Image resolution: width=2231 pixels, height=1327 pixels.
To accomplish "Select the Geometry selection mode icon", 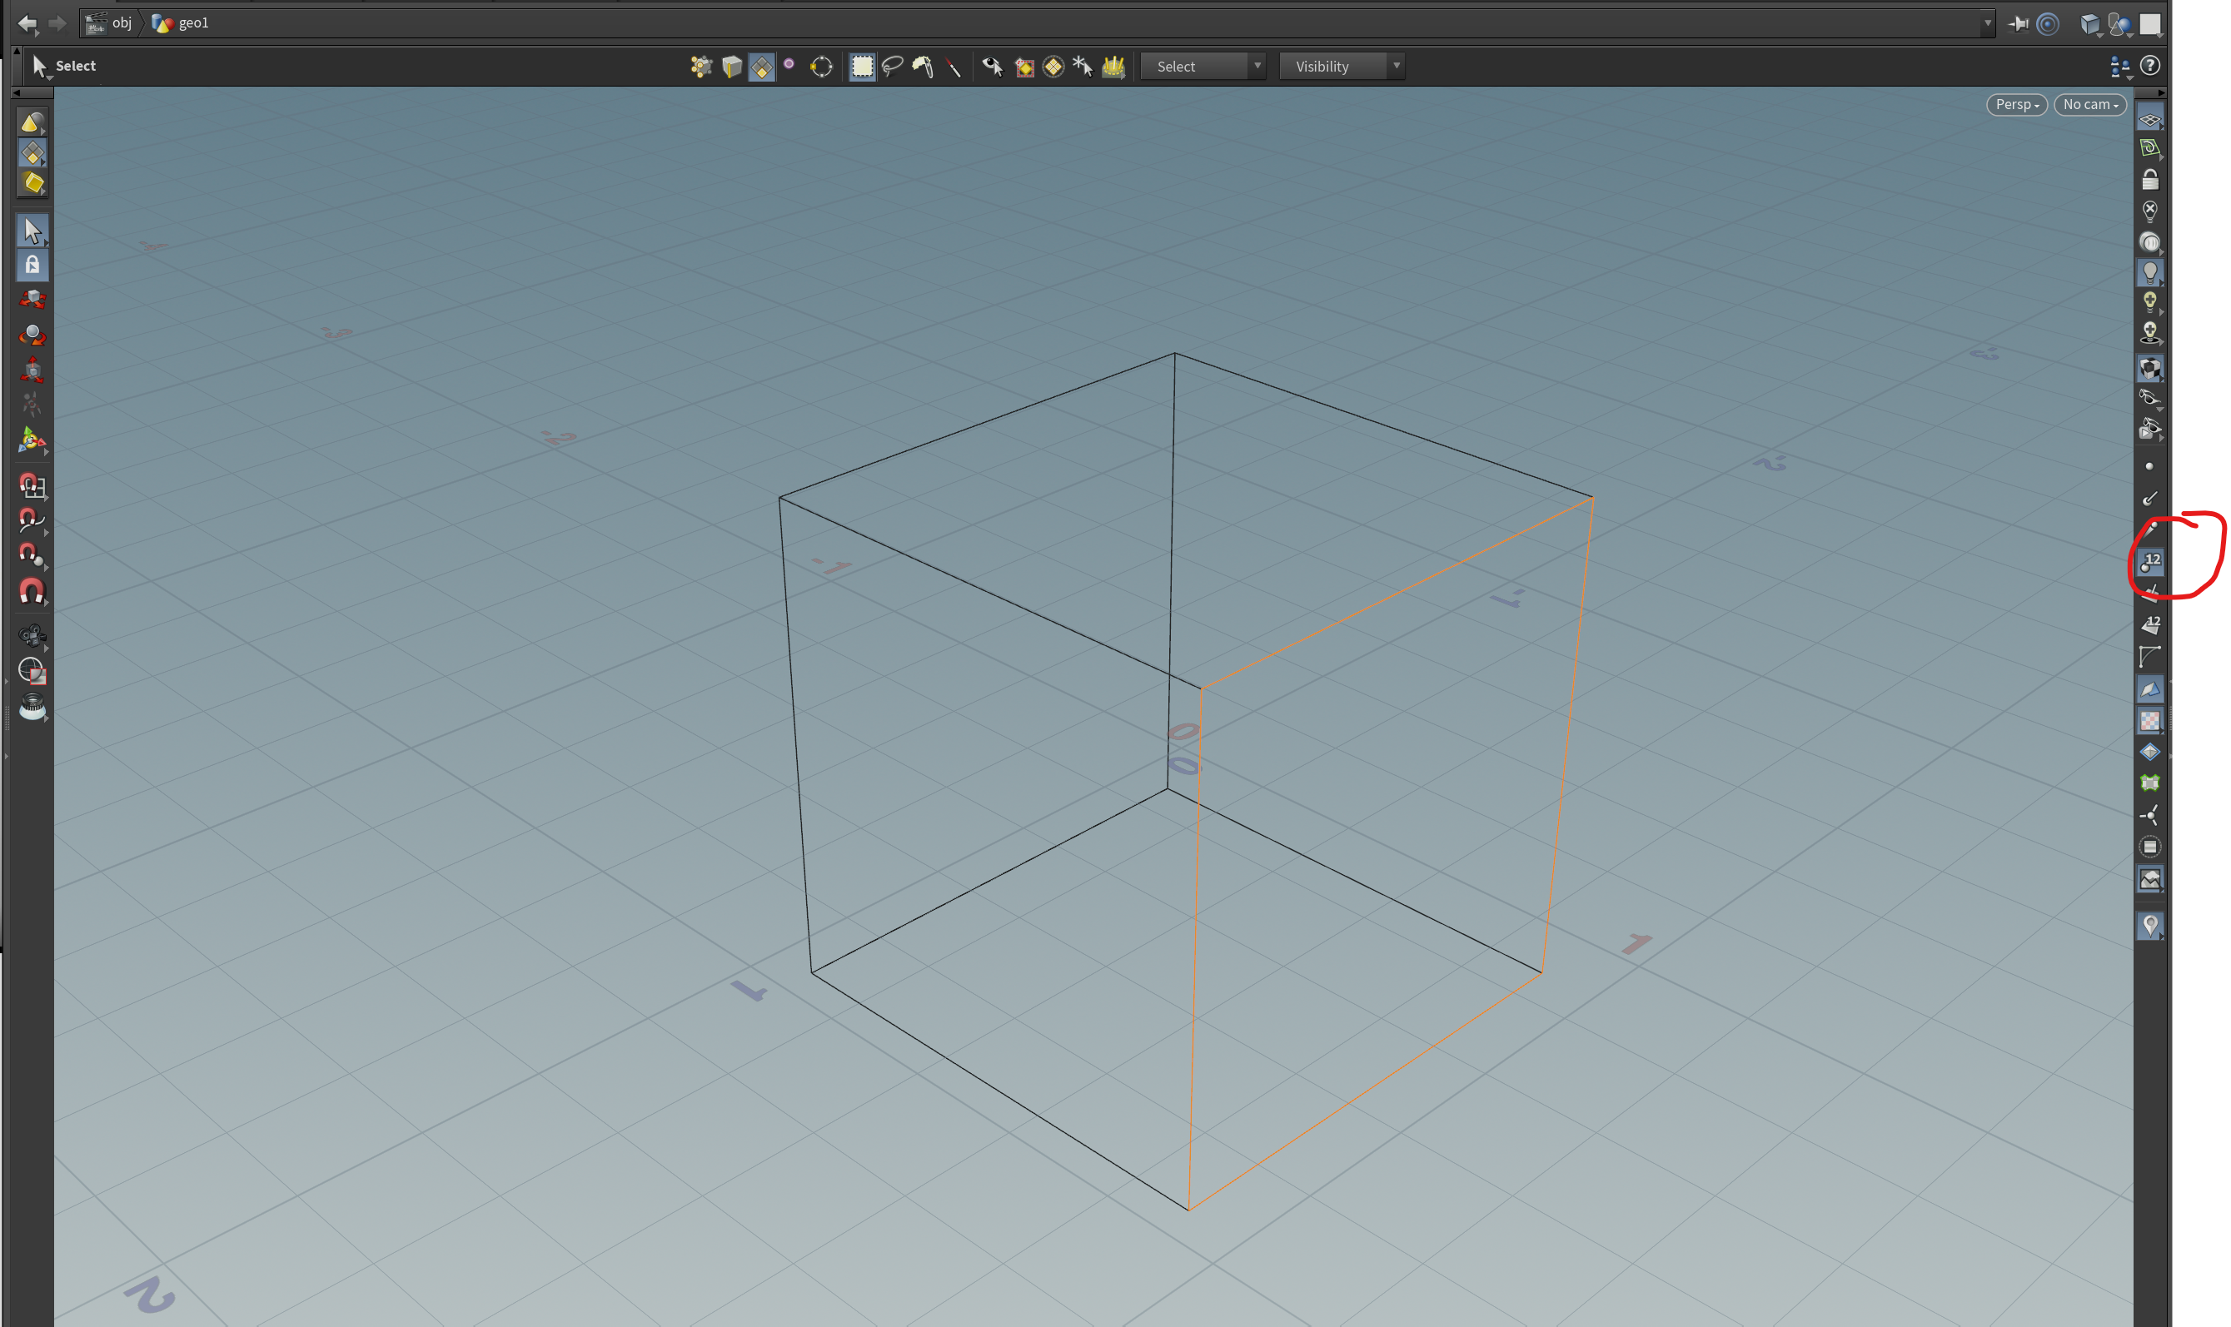I will coord(32,153).
